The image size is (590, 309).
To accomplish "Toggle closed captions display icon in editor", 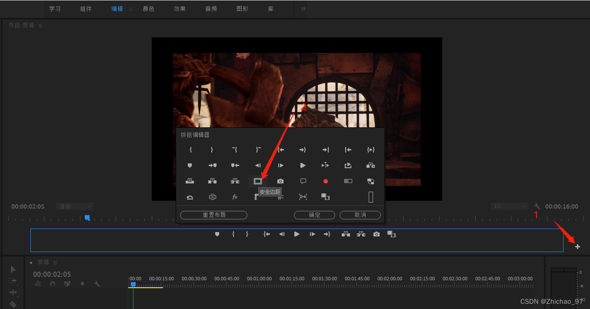I will (303, 181).
